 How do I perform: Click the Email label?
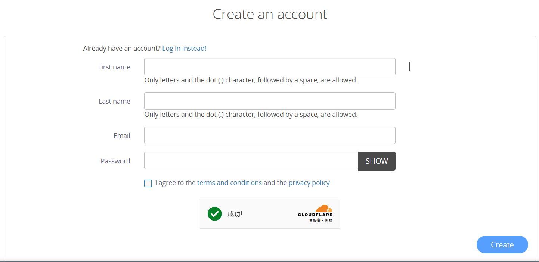click(x=122, y=135)
